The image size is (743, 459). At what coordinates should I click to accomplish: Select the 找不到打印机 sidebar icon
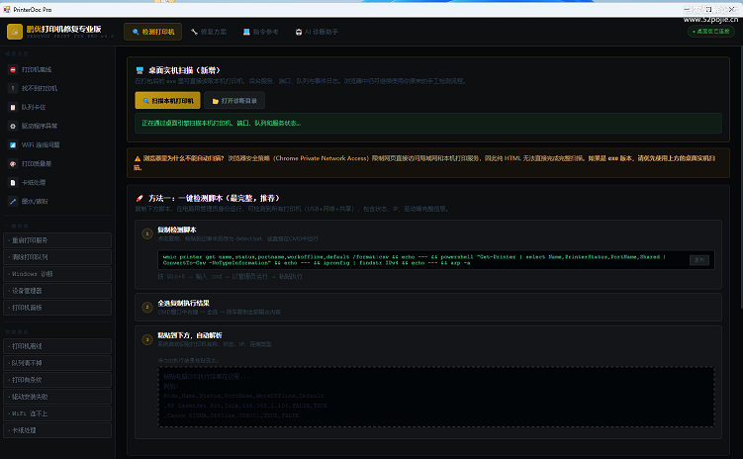(13, 88)
